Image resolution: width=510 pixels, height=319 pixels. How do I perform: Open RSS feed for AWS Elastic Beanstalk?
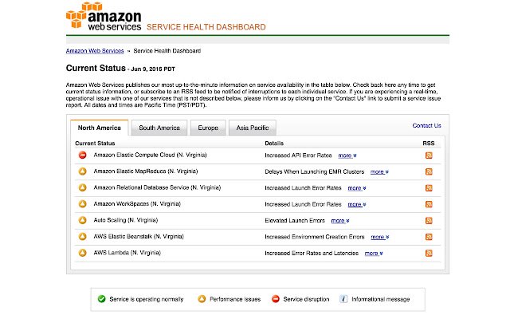(429, 237)
